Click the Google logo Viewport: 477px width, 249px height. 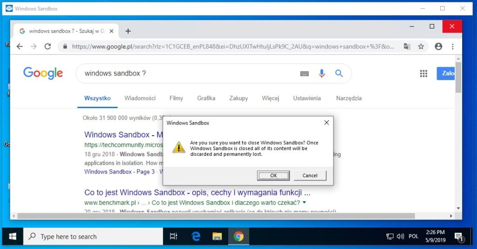pyautogui.click(x=43, y=73)
